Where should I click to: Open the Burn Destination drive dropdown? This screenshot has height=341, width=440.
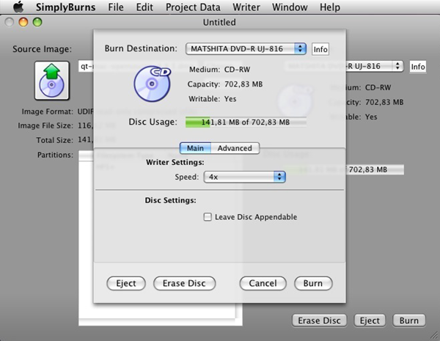(x=246, y=48)
